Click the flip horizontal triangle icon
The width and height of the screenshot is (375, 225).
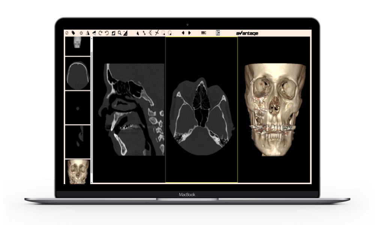coord(87,33)
